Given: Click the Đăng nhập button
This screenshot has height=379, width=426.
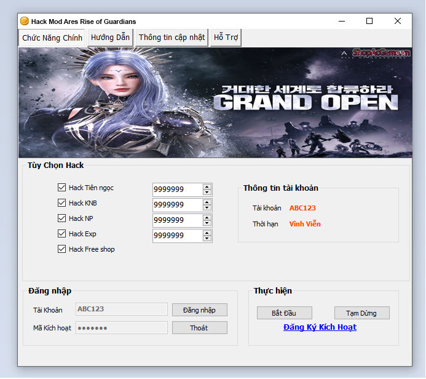Looking at the screenshot, I should (199, 310).
